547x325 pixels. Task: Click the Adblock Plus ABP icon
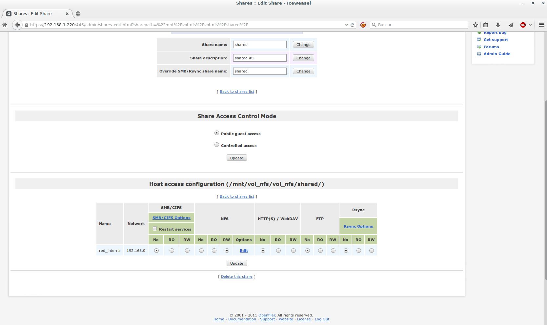point(523,25)
